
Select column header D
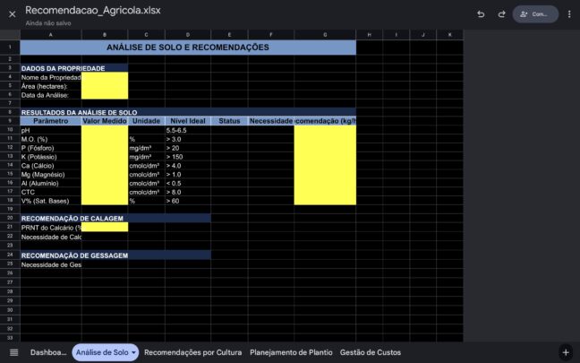coord(189,34)
